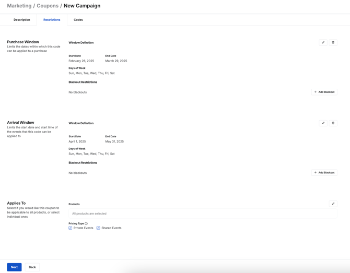The width and height of the screenshot is (350, 273).
Task: Uncheck the Private Events checkbox
Action: pyautogui.click(x=71, y=228)
